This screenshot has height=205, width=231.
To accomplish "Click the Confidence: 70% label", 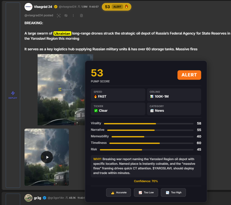I will [146, 181].
